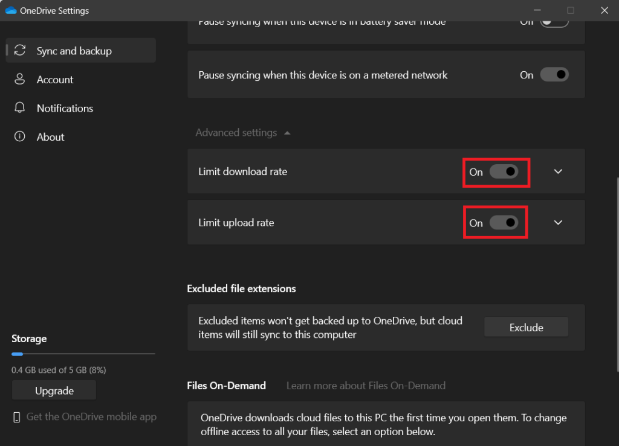This screenshot has width=619, height=446.
Task: Open Learn more about Files On-Demand link
Action: (366, 386)
